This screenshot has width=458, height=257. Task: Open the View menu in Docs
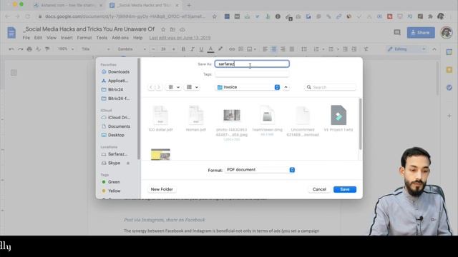(x=52, y=38)
